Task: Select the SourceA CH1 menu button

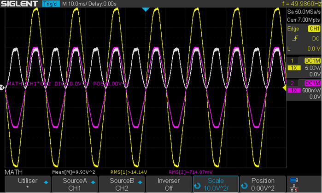Action: 75,184
